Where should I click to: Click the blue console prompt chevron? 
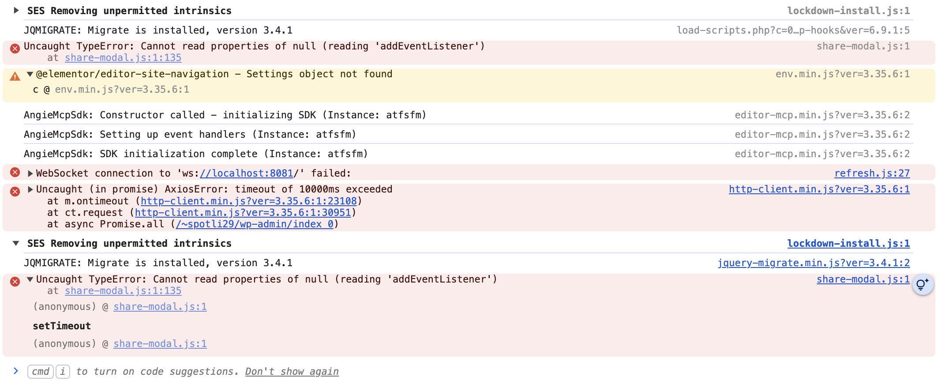point(16,371)
